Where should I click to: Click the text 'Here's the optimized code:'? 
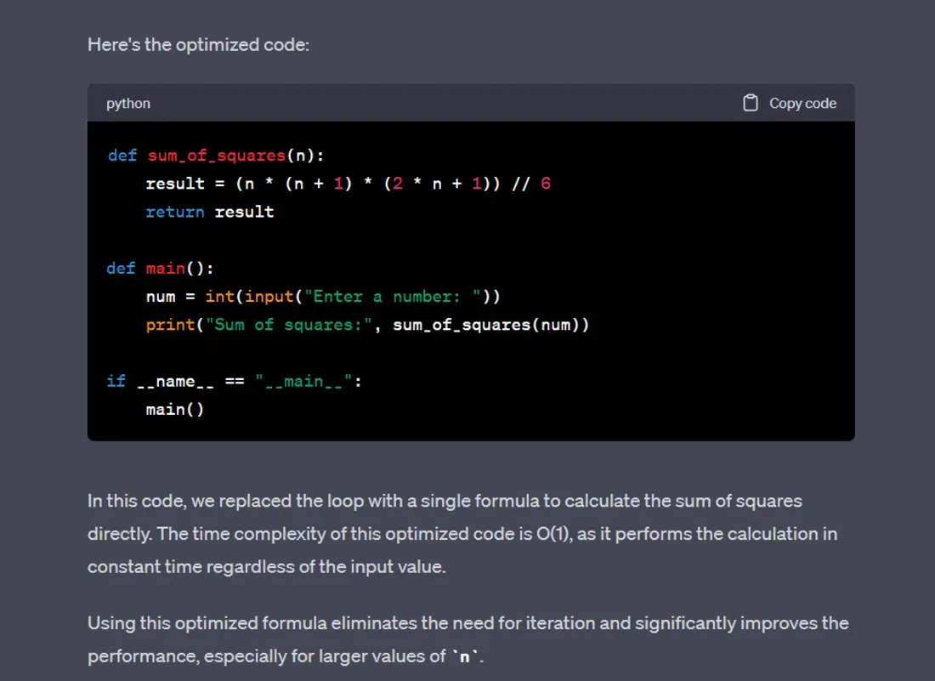click(x=199, y=45)
